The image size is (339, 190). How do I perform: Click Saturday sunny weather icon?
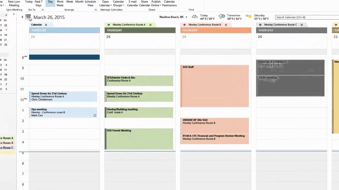[249, 17]
